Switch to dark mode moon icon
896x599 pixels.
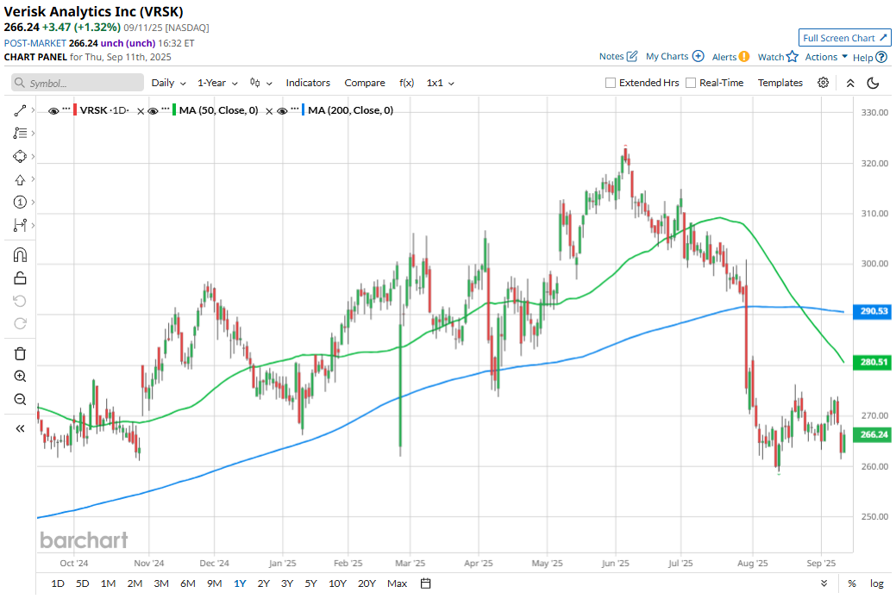coord(873,83)
